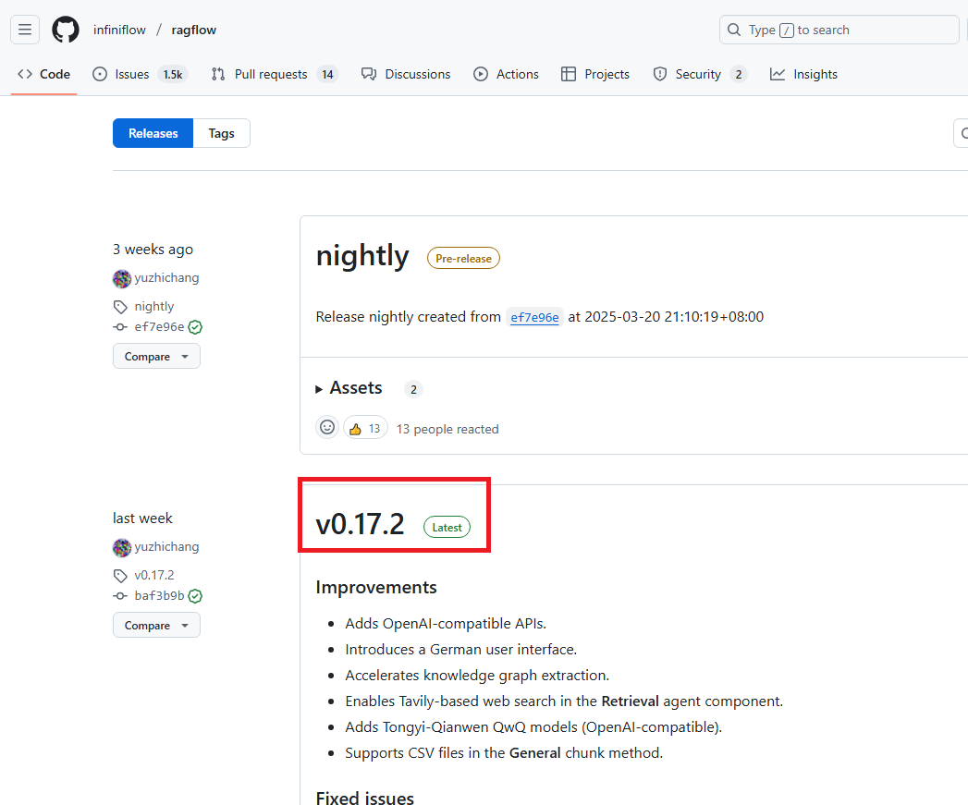Image resolution: width=968 pixels, height=805 pixels.
Task: Click the commit icon beside baf3b9b
Action: pyautogui.click(x=120, y=596)
